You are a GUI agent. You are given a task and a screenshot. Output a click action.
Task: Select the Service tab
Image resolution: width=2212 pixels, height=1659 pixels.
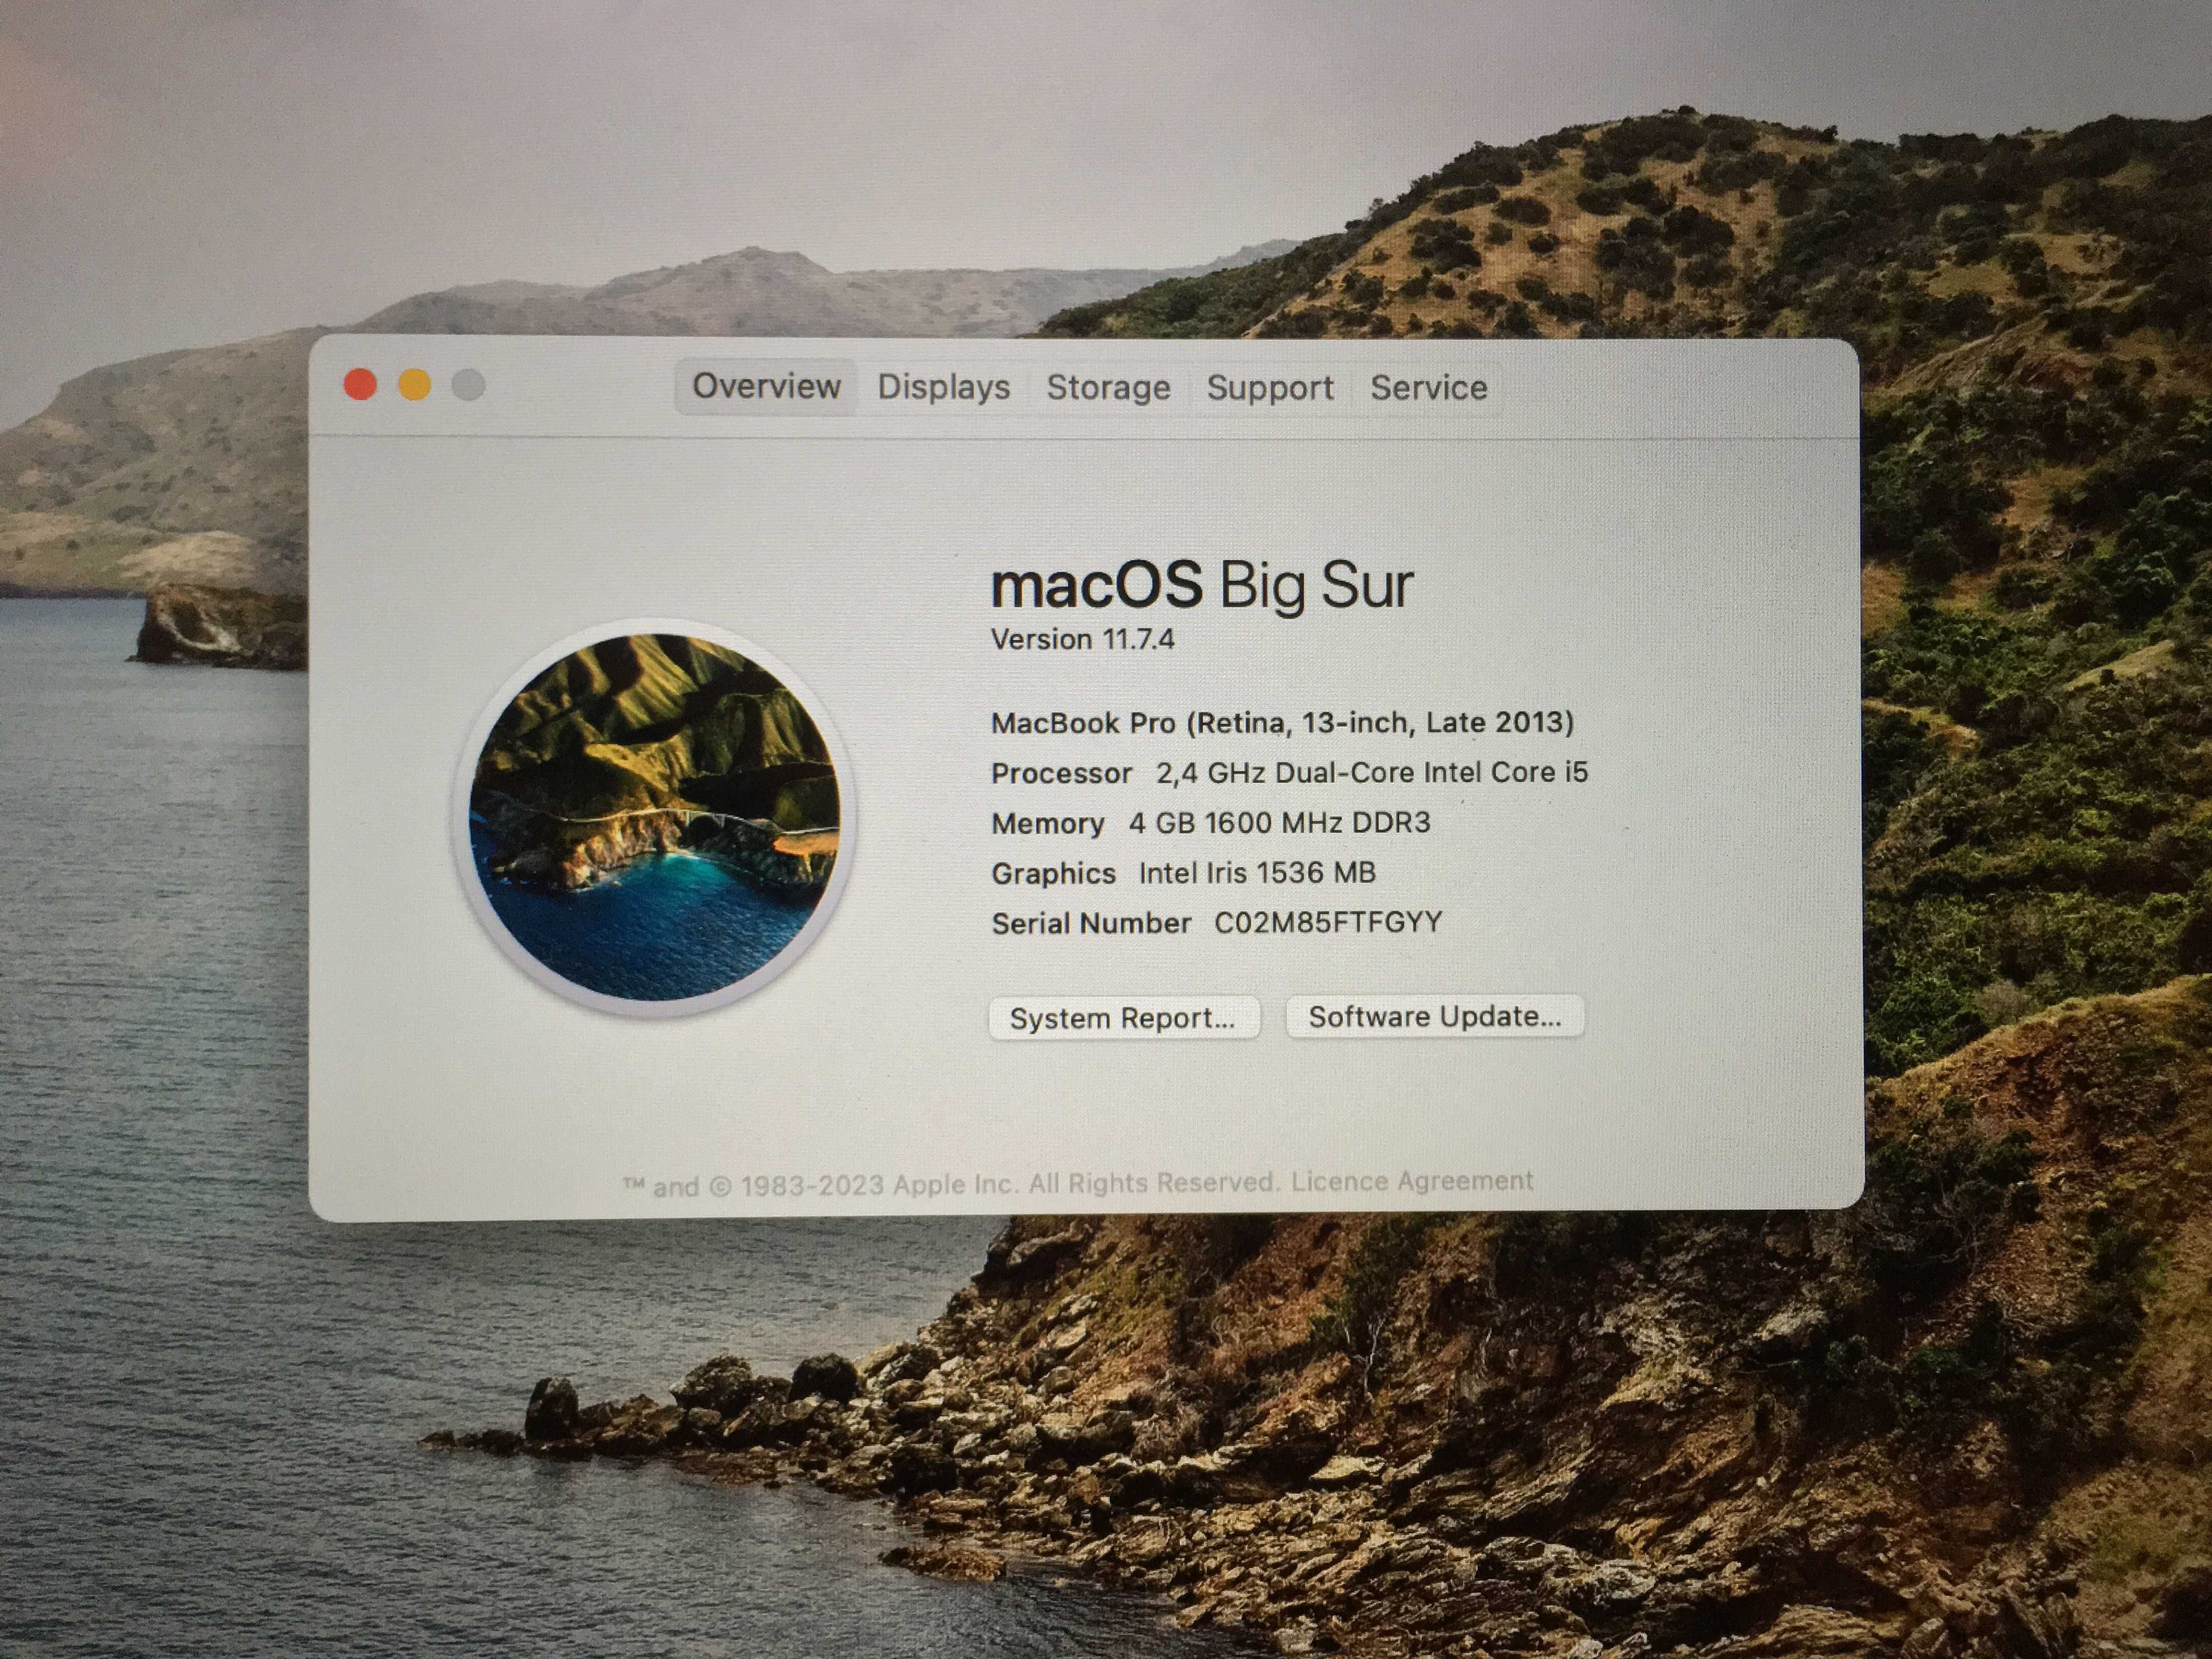(x=1428, y=387)
